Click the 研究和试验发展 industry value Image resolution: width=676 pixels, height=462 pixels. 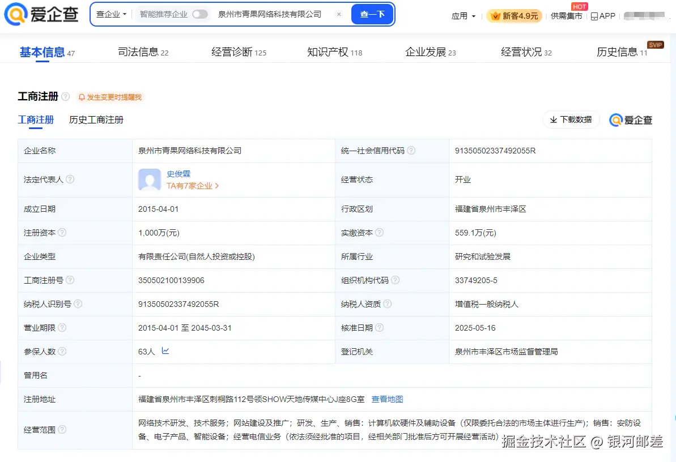tap(482, 256)
